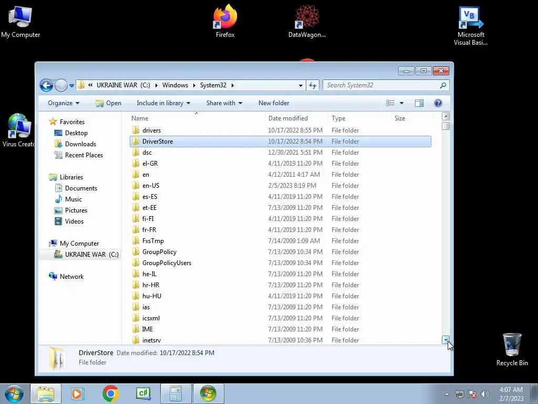Open the Recycle Bin
This screenshot has height=404, width=538.
(512, 350)
